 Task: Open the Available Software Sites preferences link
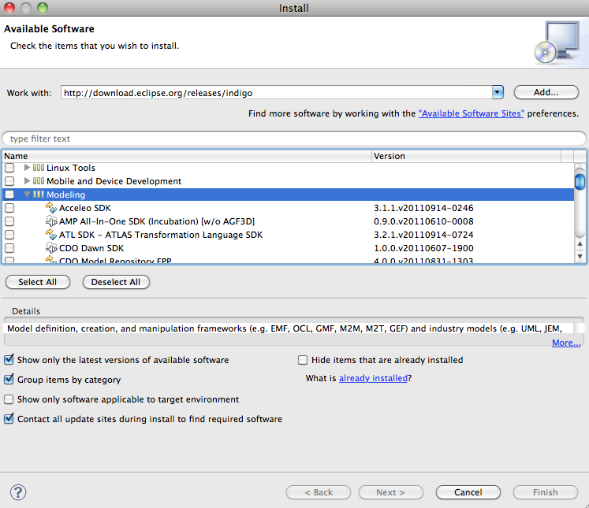click(x=471, y=113)
